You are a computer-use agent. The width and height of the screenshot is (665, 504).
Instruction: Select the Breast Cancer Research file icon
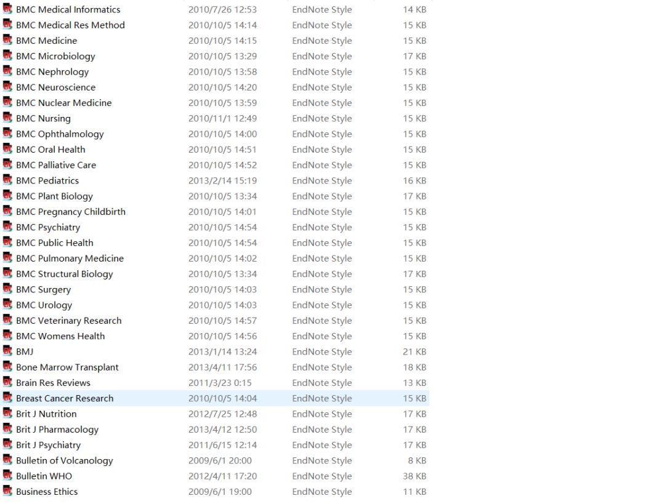[7, 397]
